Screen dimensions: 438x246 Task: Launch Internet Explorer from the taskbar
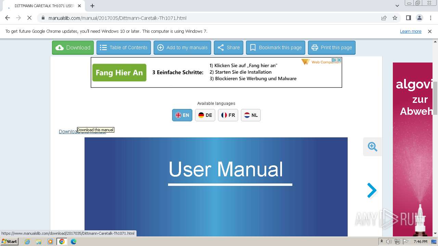pos(27,242)
